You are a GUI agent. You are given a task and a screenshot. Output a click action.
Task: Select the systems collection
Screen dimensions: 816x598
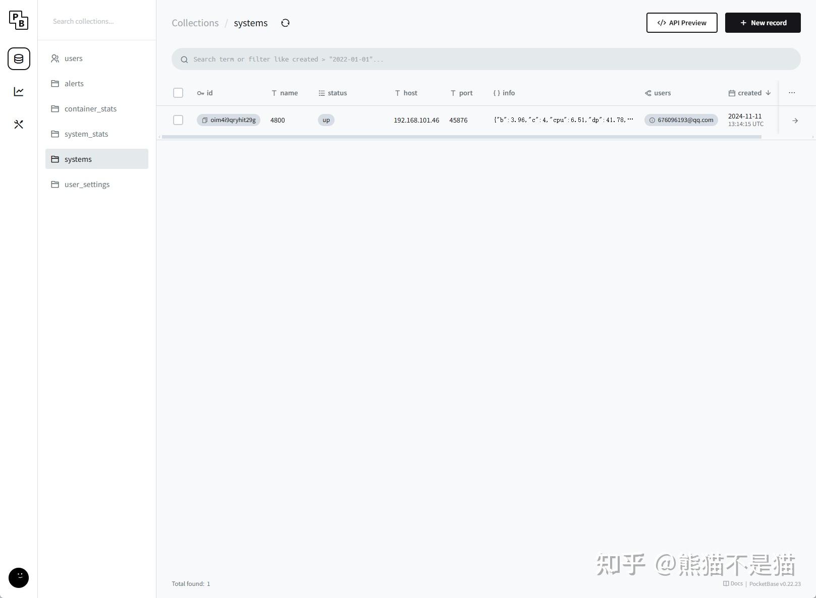pos(97,159)
